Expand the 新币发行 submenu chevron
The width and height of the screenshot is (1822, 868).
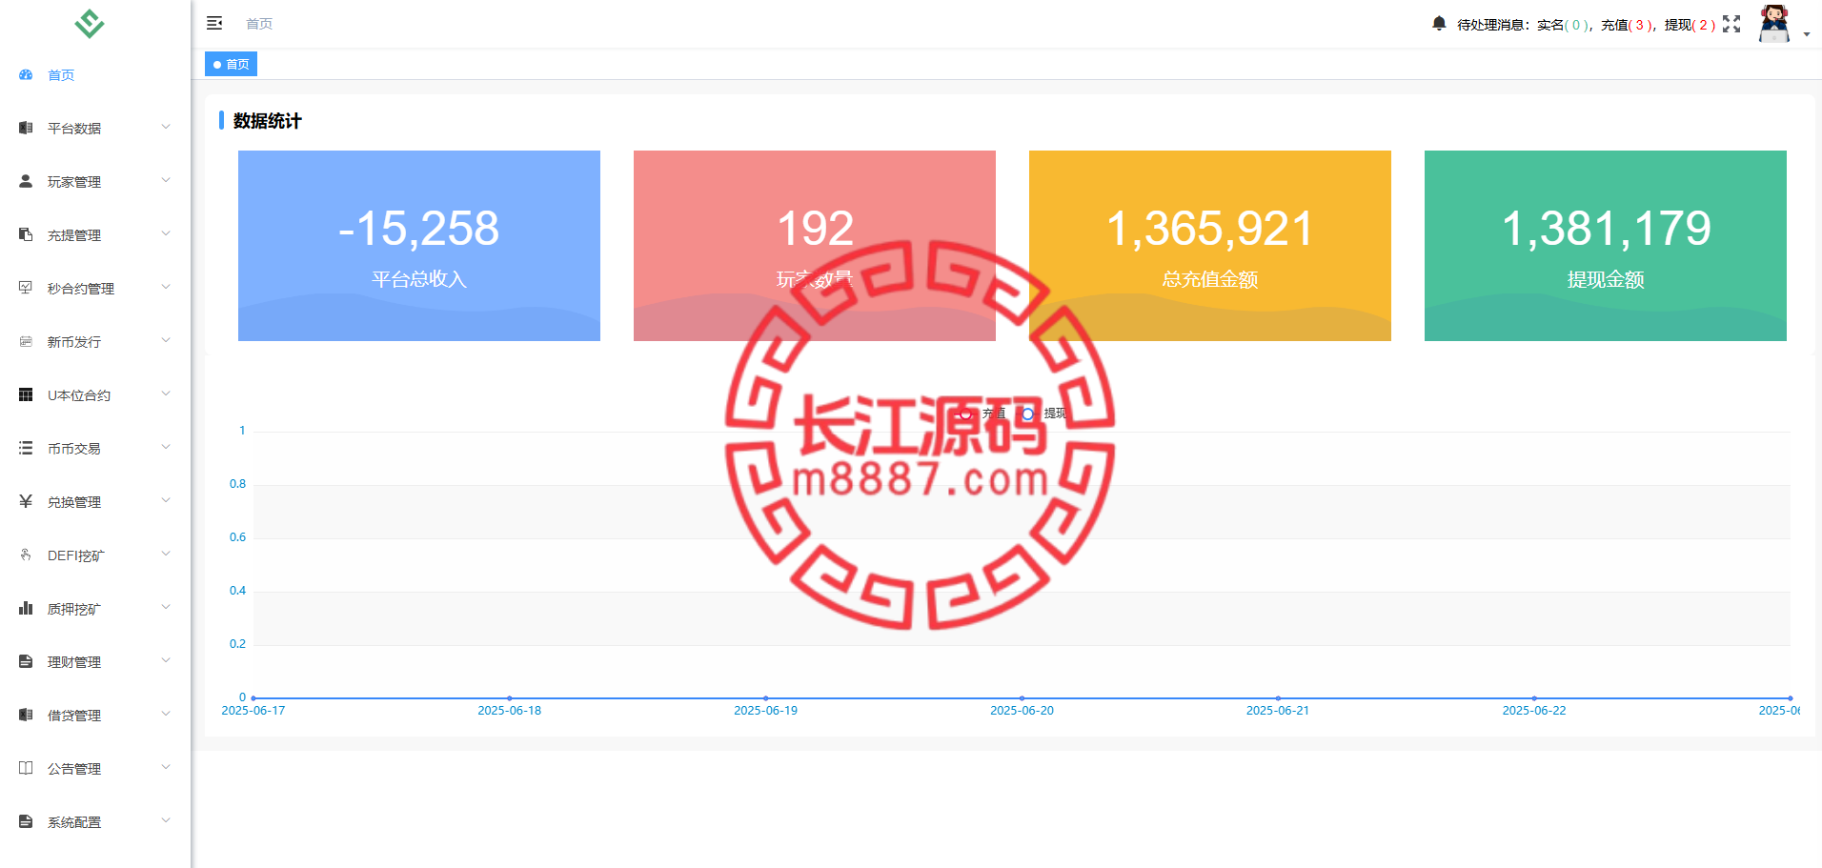coord(166,340)
